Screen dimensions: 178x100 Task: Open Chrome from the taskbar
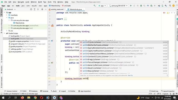[35, 97]
